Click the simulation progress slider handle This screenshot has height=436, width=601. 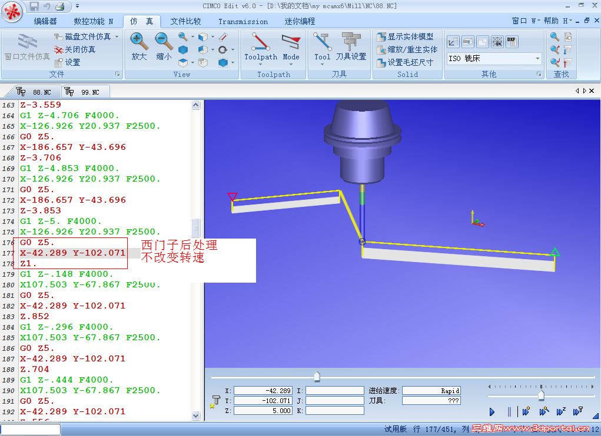[317, 377]
